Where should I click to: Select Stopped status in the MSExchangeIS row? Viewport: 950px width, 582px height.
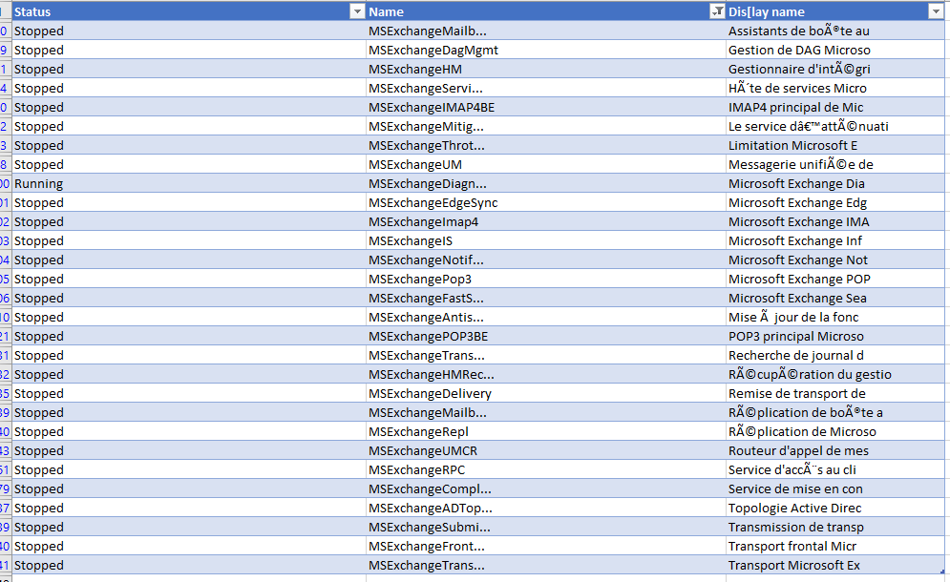pyautogui.click(x=189, y=240)
